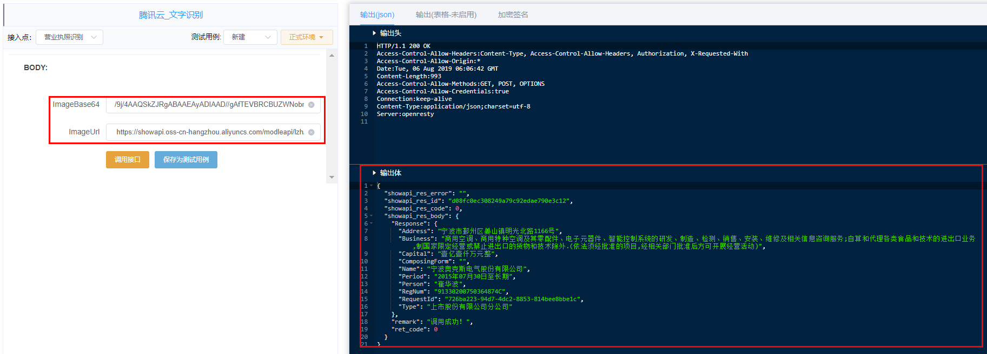Select the "showapi_res_id" JSON line

478,201
